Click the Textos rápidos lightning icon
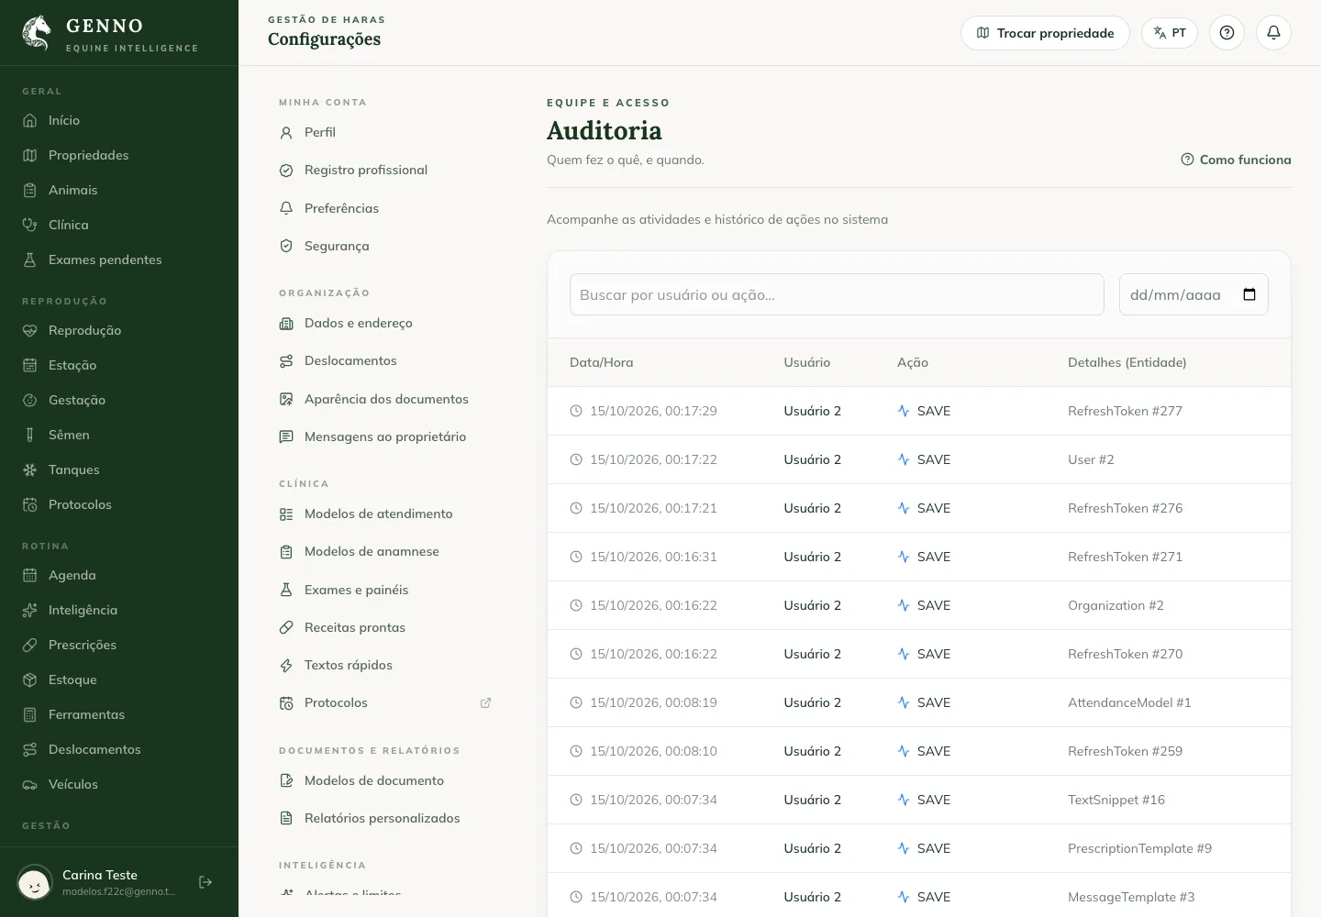Viewport: 1321px width, 917px height. point(286,666)
